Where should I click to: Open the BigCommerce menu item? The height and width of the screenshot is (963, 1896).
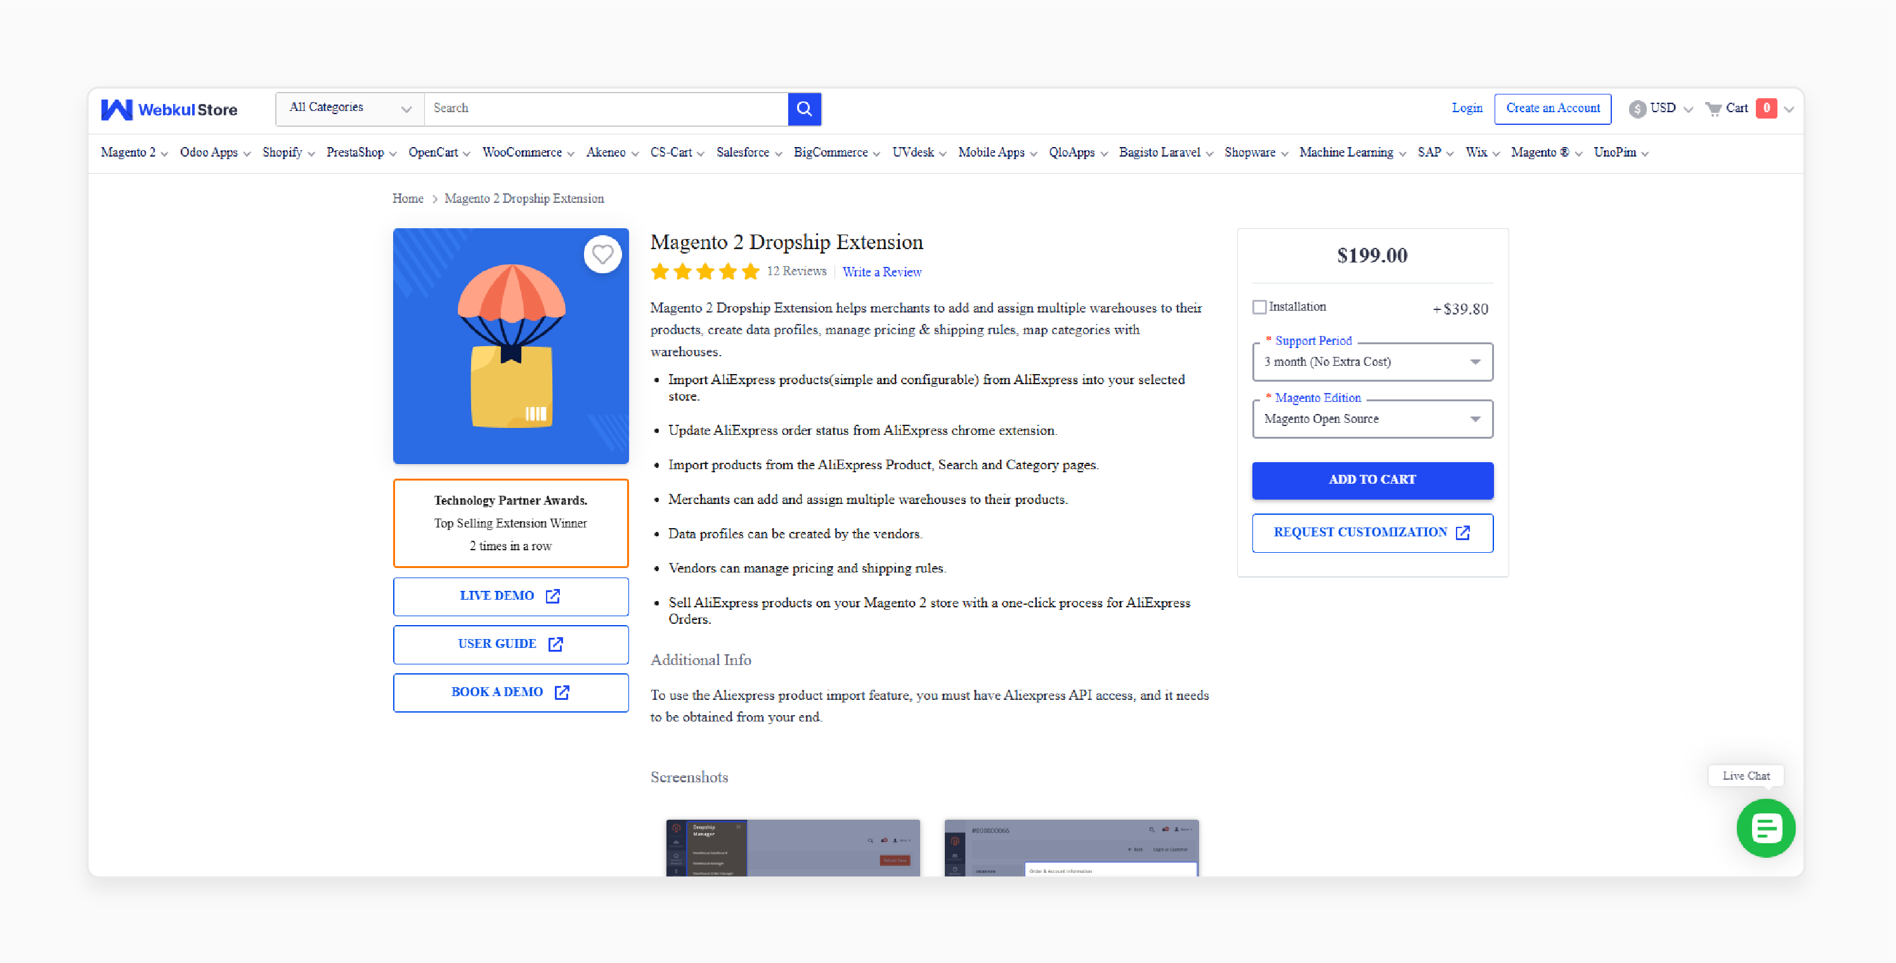tap(836, 153)
